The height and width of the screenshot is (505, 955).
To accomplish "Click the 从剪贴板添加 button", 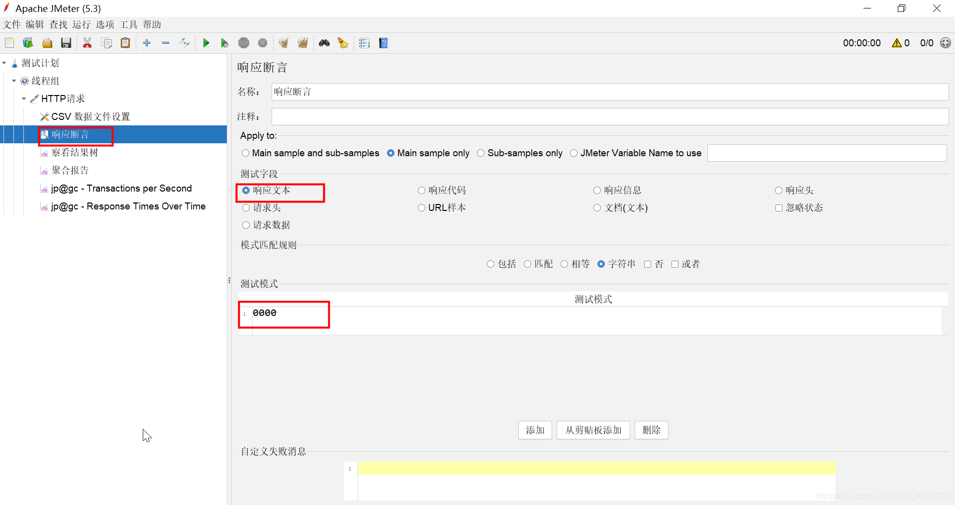I will 593,430.
